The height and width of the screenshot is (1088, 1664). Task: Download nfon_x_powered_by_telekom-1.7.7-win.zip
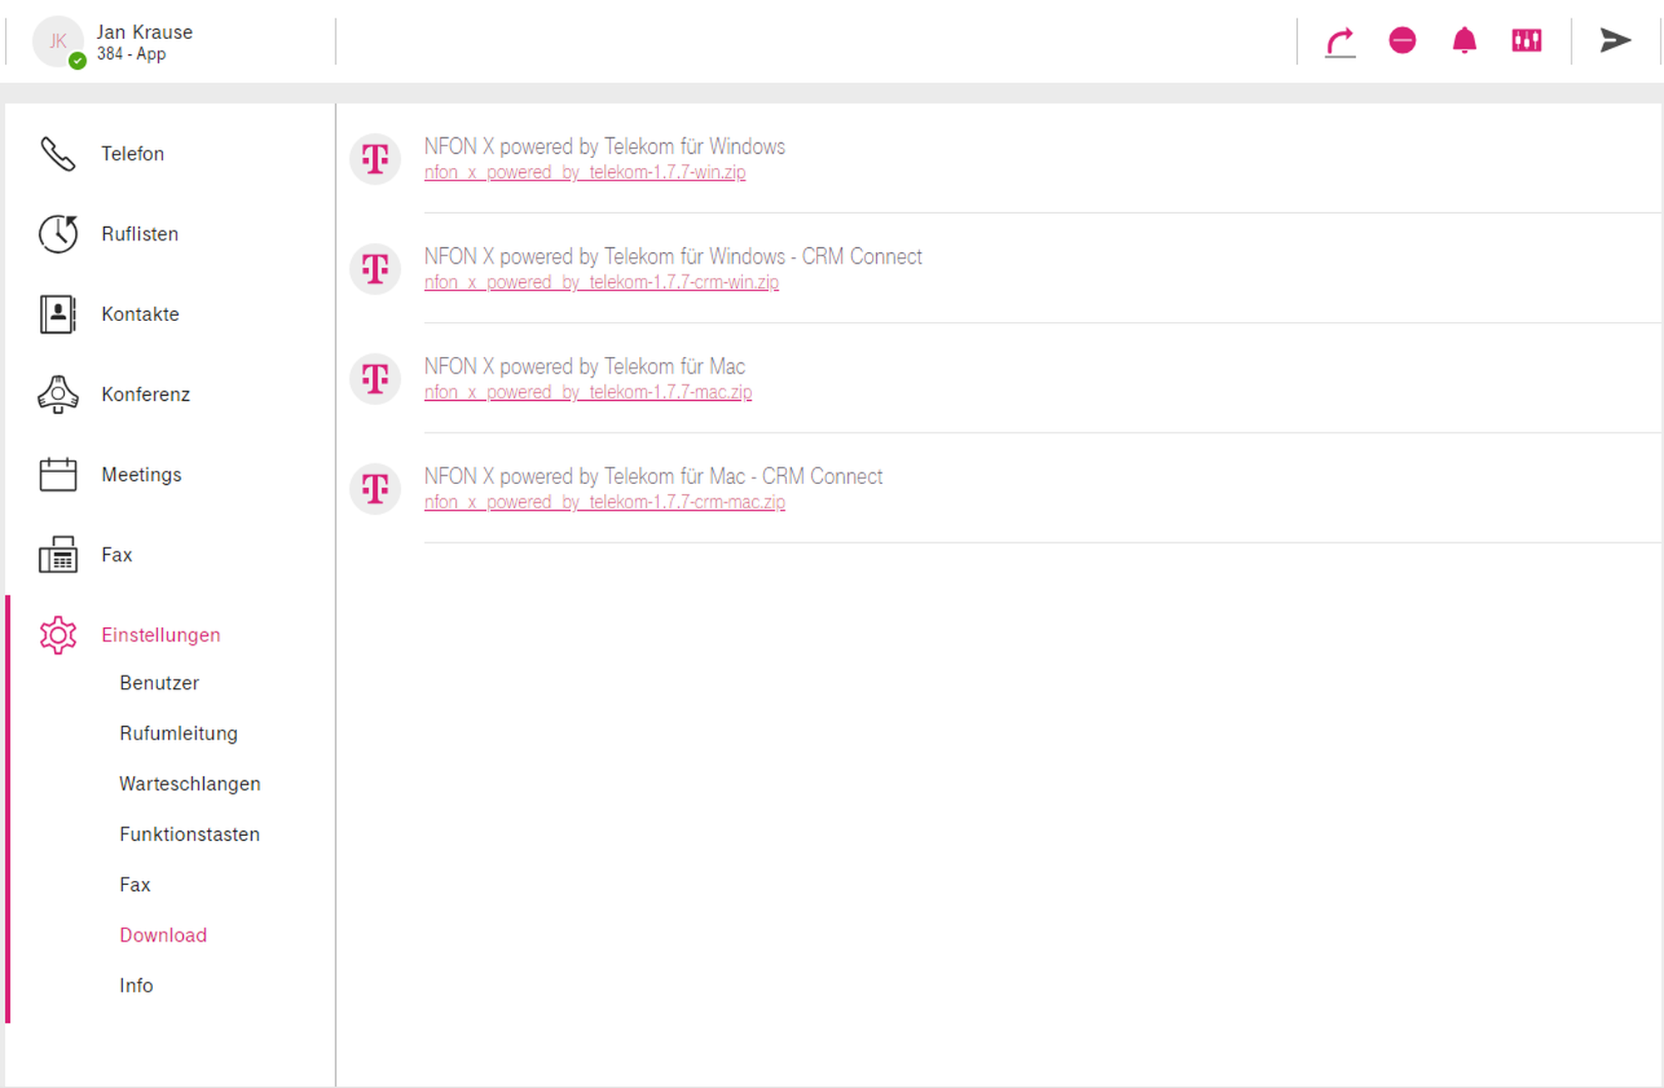[584, 172]
